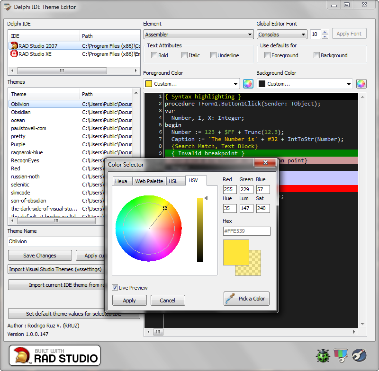
Task: Select the ocean theme
Action: point(70,120)
